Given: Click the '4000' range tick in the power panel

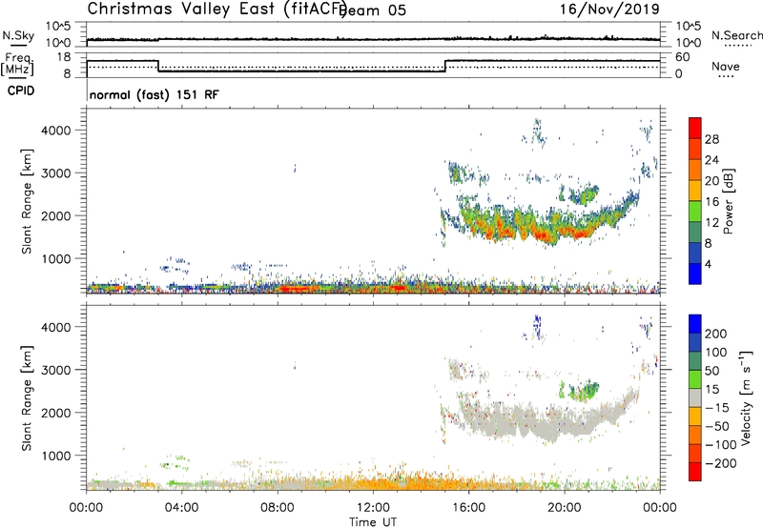Looking at the screenshot, I should pyautogui.click(x=55, y=131).
